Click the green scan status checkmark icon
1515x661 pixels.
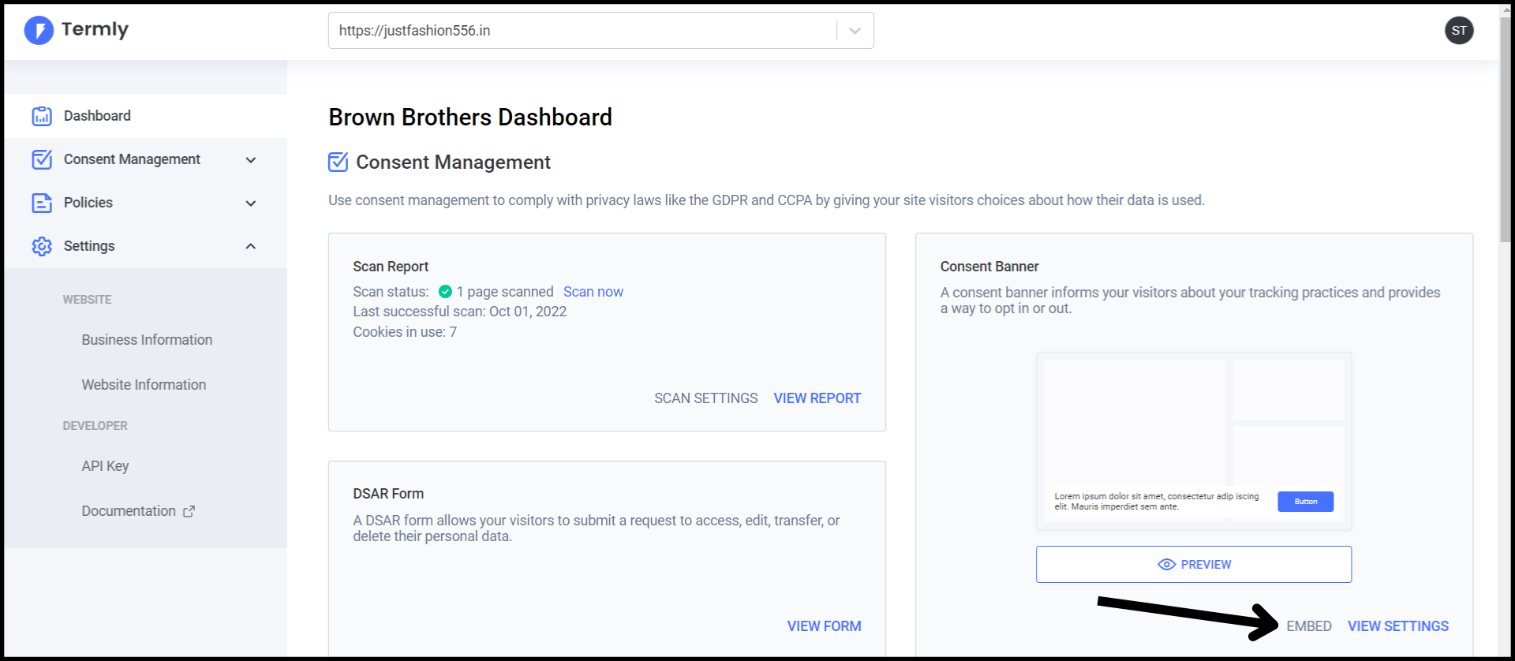coord(445,292)
